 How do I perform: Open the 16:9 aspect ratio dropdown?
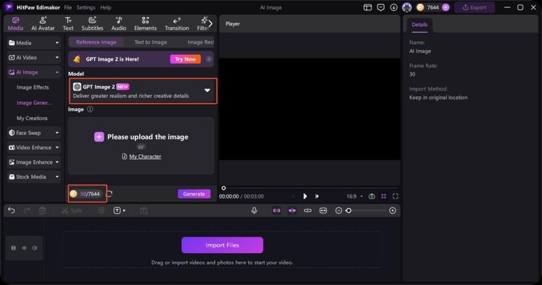(x=354, y=196)
